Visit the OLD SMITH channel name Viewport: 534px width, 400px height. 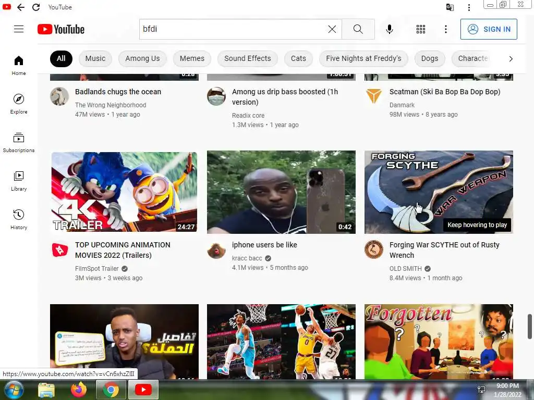coord(405,269)
